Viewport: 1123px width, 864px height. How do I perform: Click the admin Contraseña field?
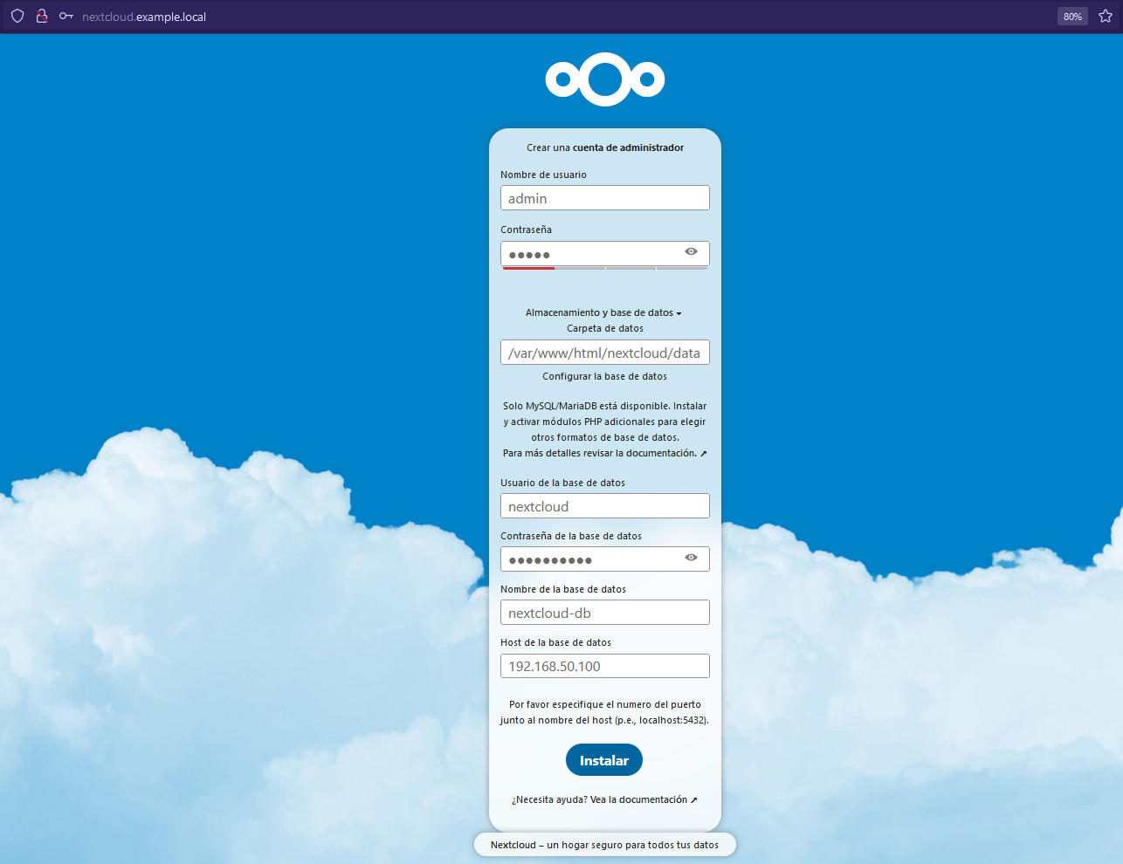click(x=605, y=254)
